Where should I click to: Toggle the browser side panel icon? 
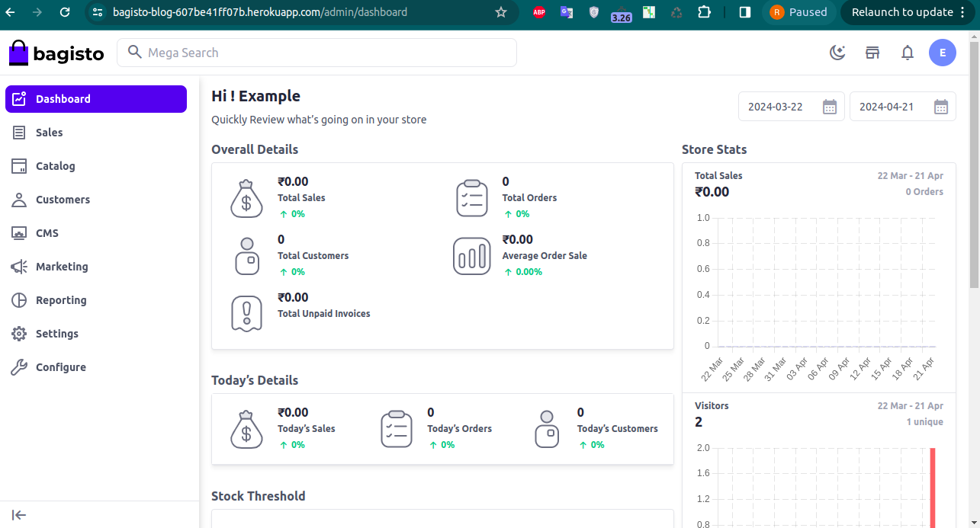[745, 12]
